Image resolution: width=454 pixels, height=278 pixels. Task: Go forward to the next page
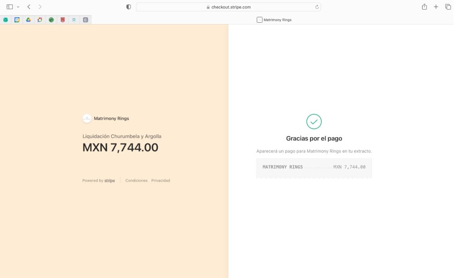40,7
